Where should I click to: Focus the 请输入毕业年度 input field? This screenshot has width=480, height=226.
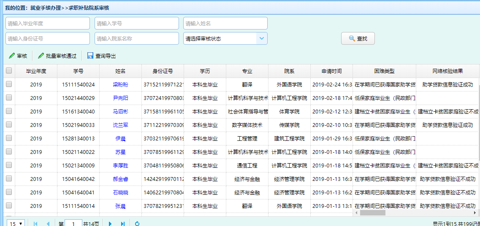coord(48,23)
